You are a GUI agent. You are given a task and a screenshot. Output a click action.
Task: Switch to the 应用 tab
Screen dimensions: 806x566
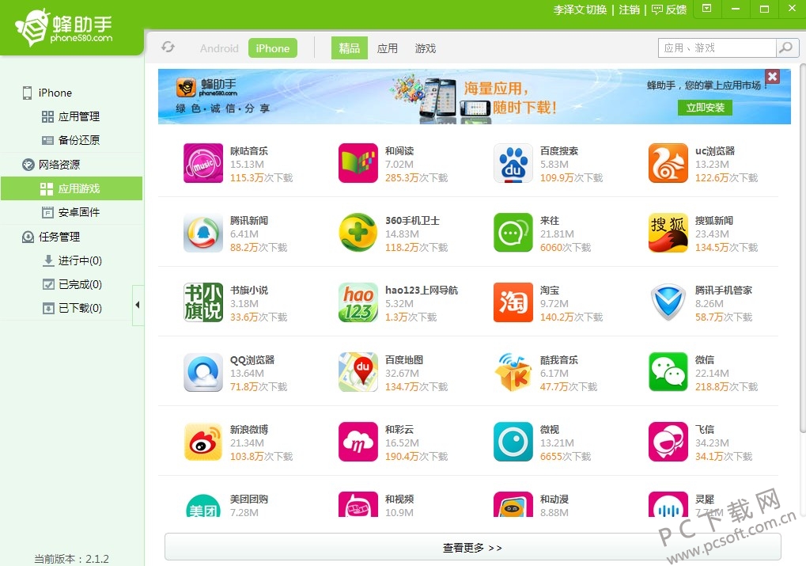tap(387, 48)
